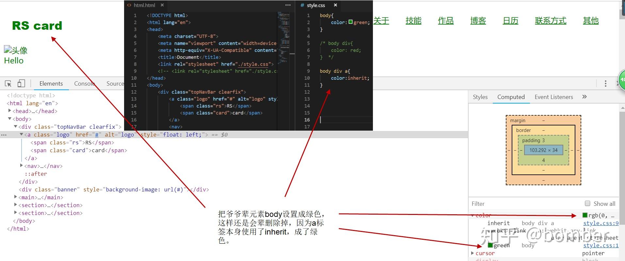Enable the Show all checkbox

coord(587,204)
